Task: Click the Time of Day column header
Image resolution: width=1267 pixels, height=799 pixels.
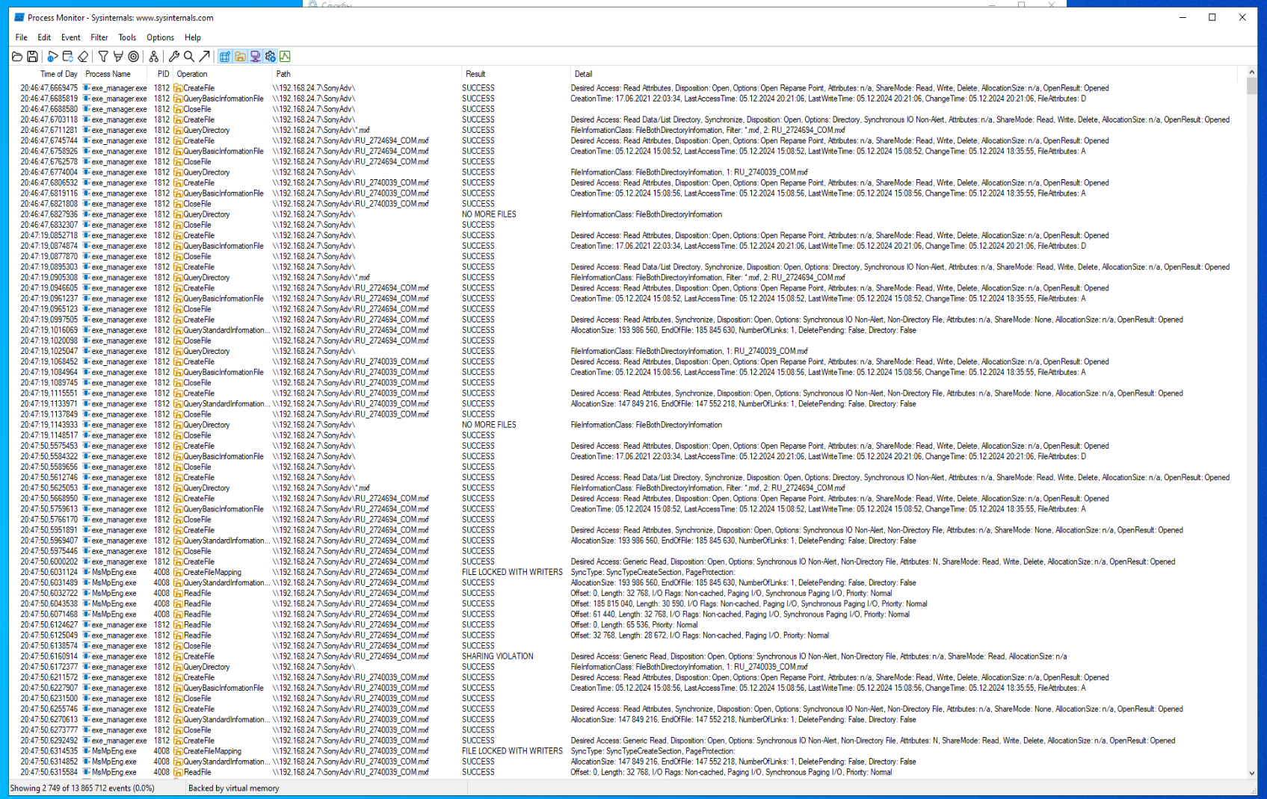Action: click(46, 74)
